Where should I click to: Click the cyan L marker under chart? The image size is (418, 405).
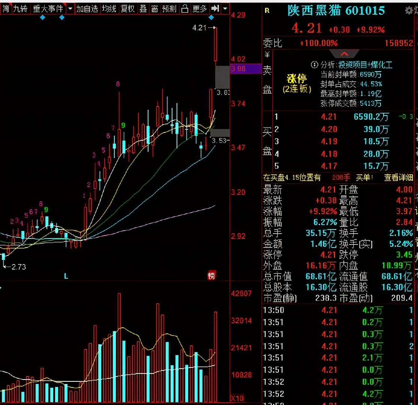(66, 276)
